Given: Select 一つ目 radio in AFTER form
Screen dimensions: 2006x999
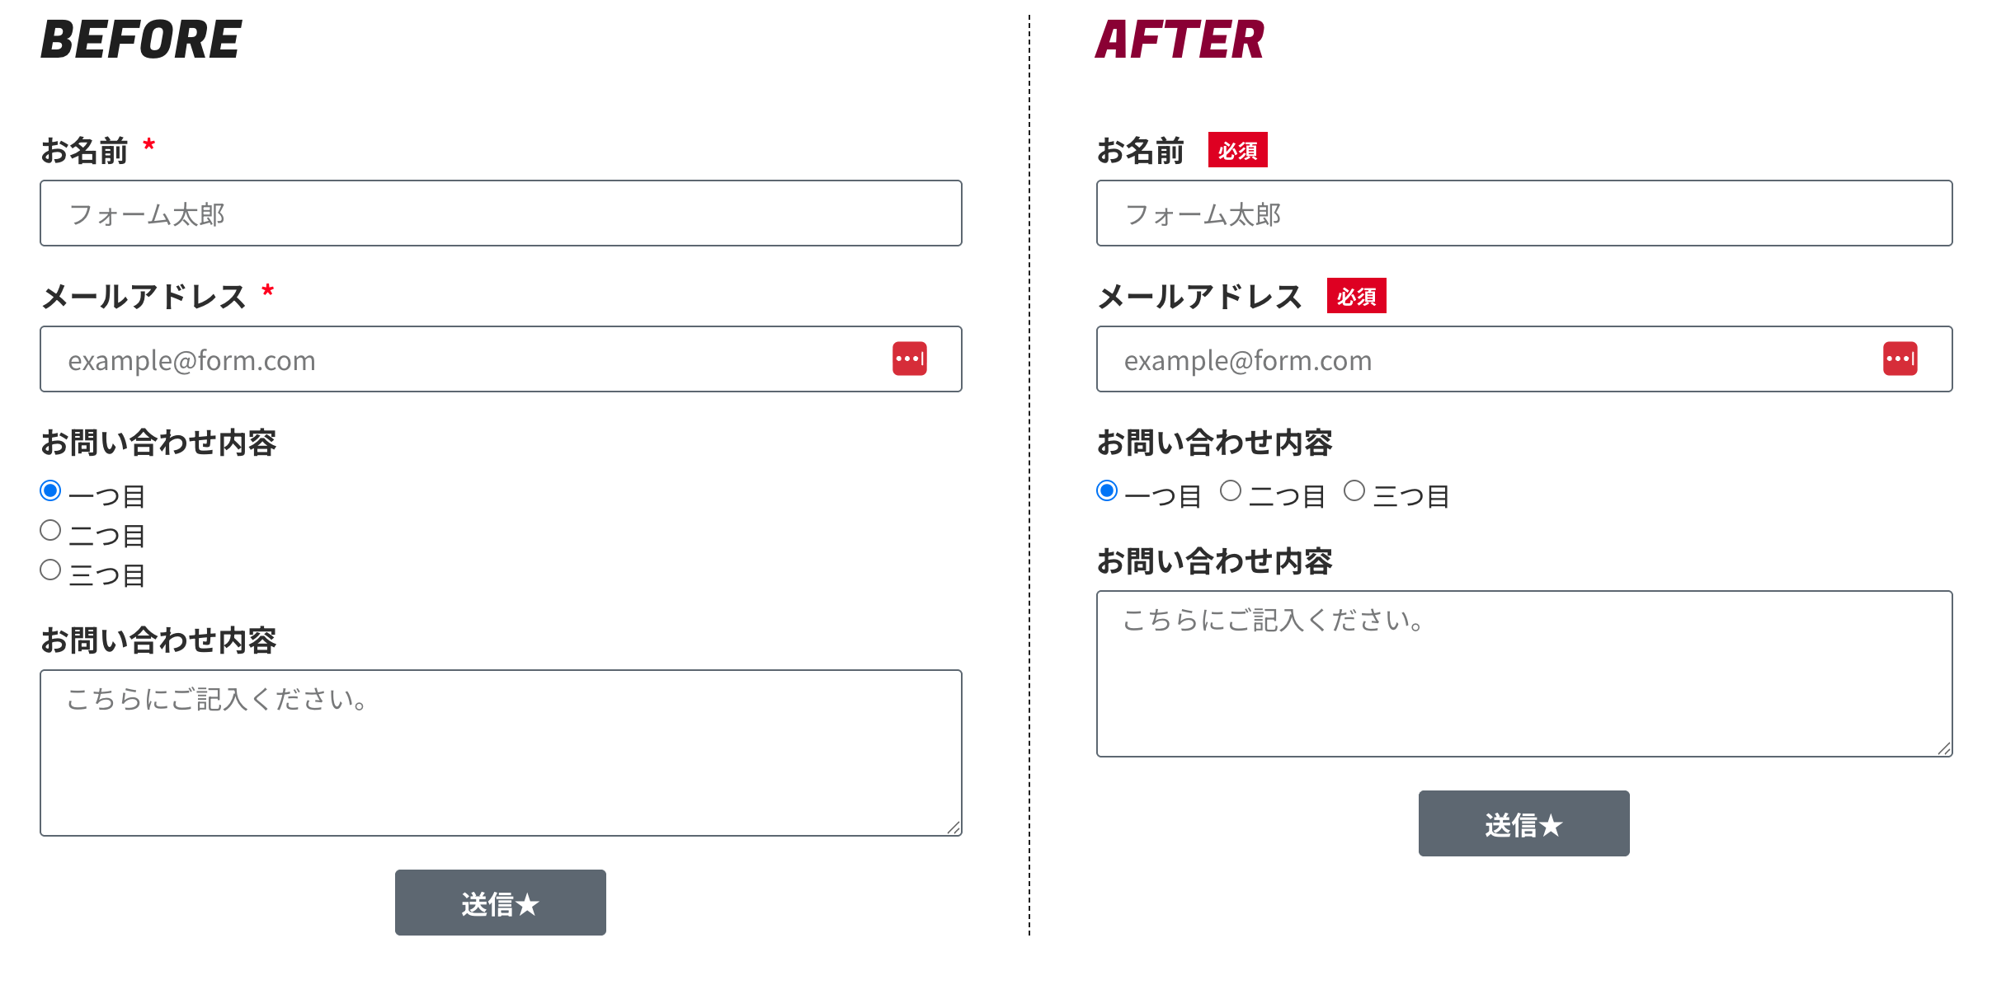Looking at the screenshot, I should click(1107, 491).
